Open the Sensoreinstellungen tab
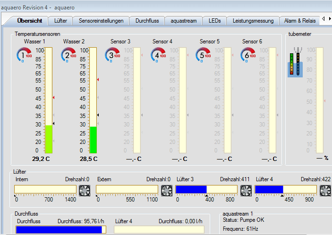332x235 pixels. 101,21
